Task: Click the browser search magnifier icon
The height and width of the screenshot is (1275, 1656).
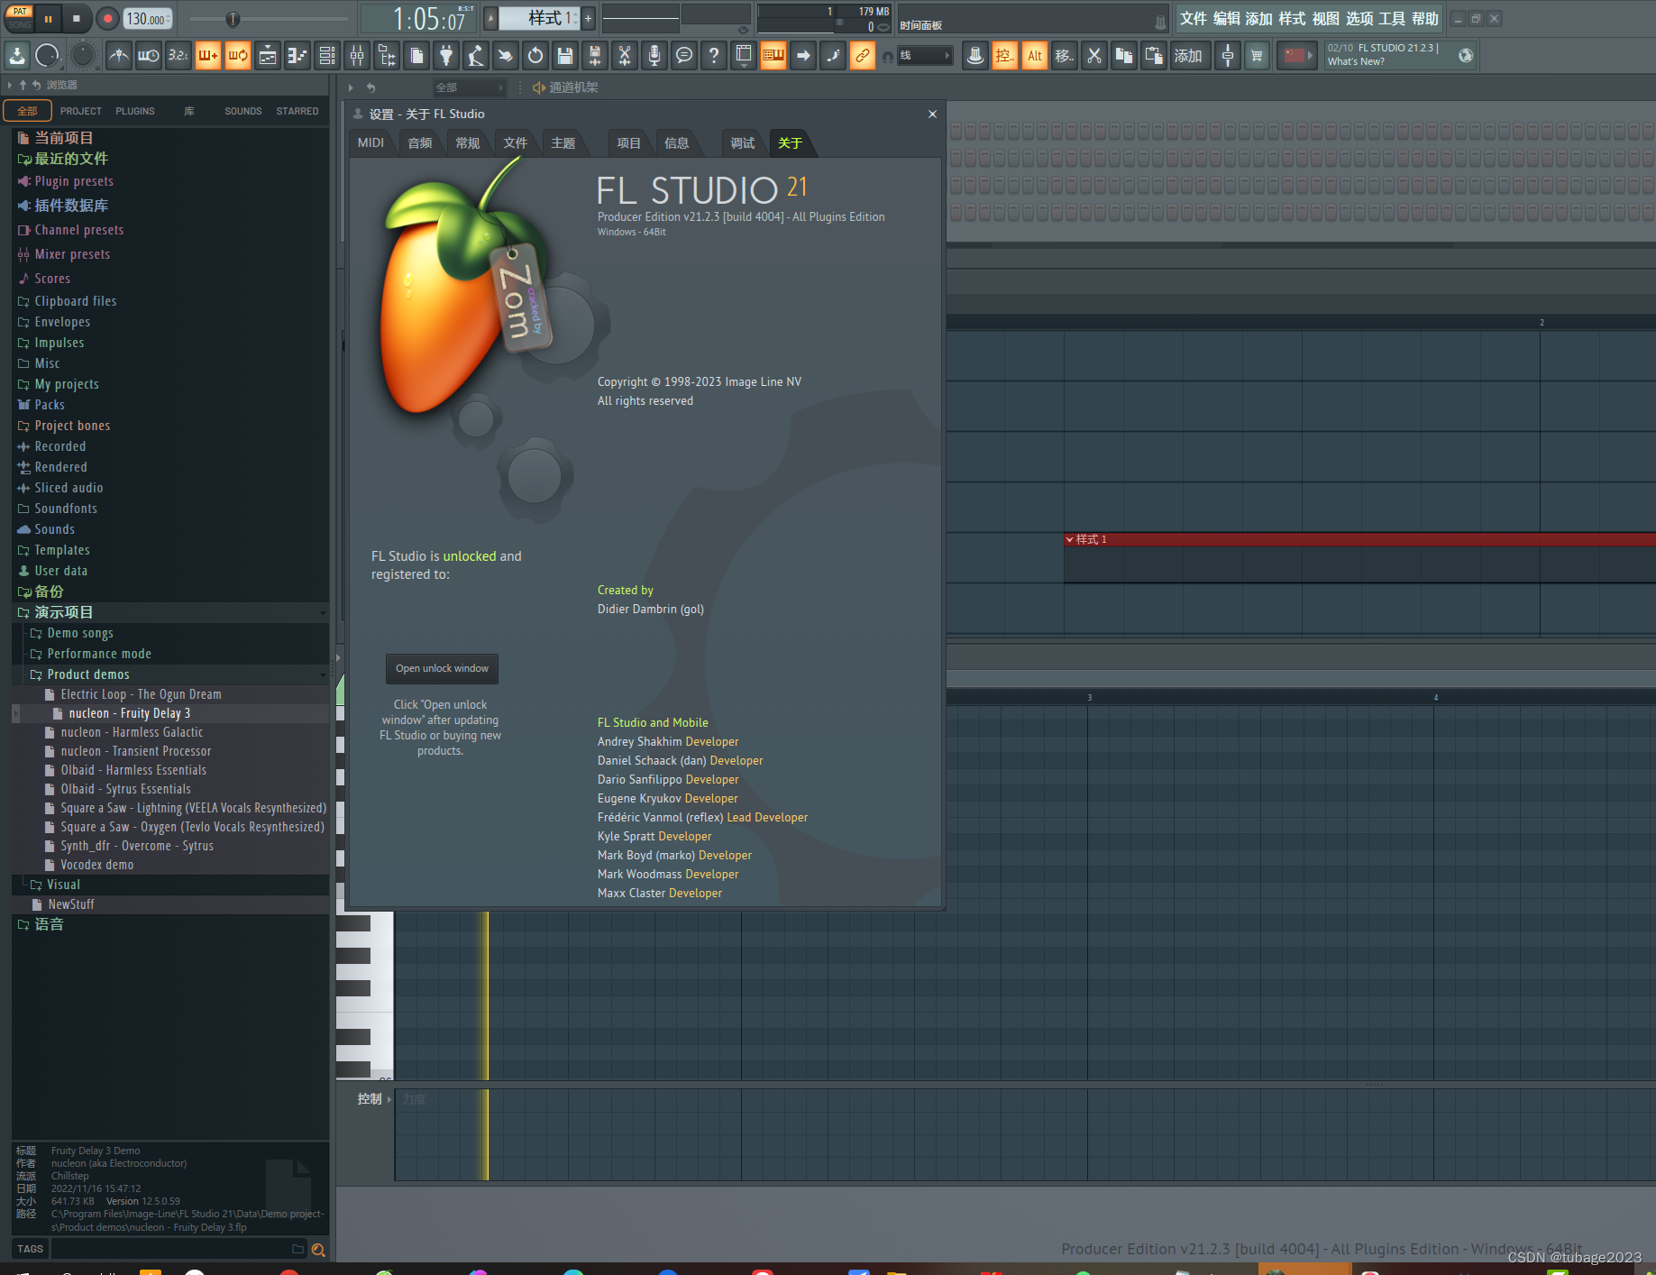Action: [x=318, y=1250]
